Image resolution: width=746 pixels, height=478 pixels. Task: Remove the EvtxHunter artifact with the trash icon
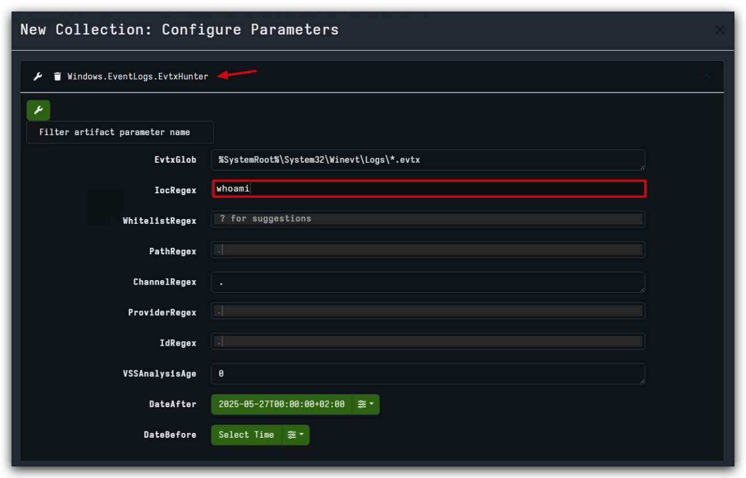tap(57, 77)
